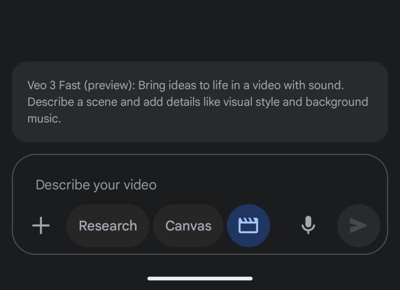Open the attachment options with the plus icon
Screen dimensions: 400x290
pos(41,226)
